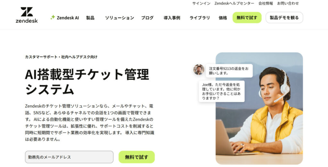Click the お問い合わせ link
328x167 pixels.
[x=288, y=3]
